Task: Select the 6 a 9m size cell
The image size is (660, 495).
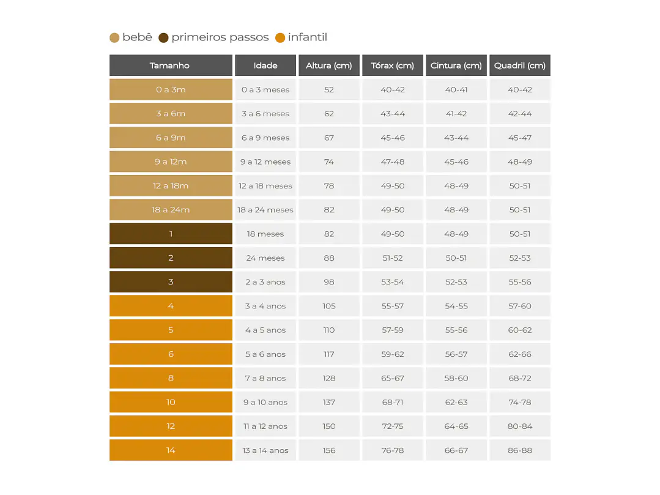Action: click(x=171, y=138)
